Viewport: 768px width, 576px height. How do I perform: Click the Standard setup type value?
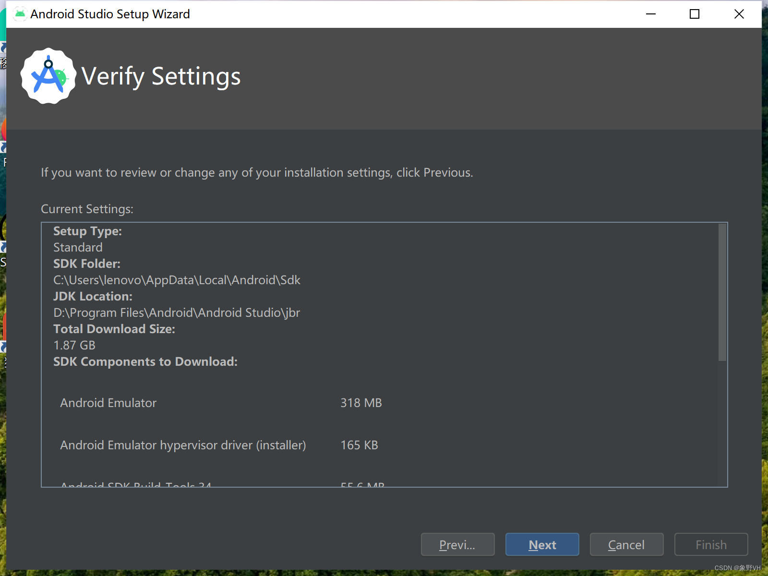point(78,247)
